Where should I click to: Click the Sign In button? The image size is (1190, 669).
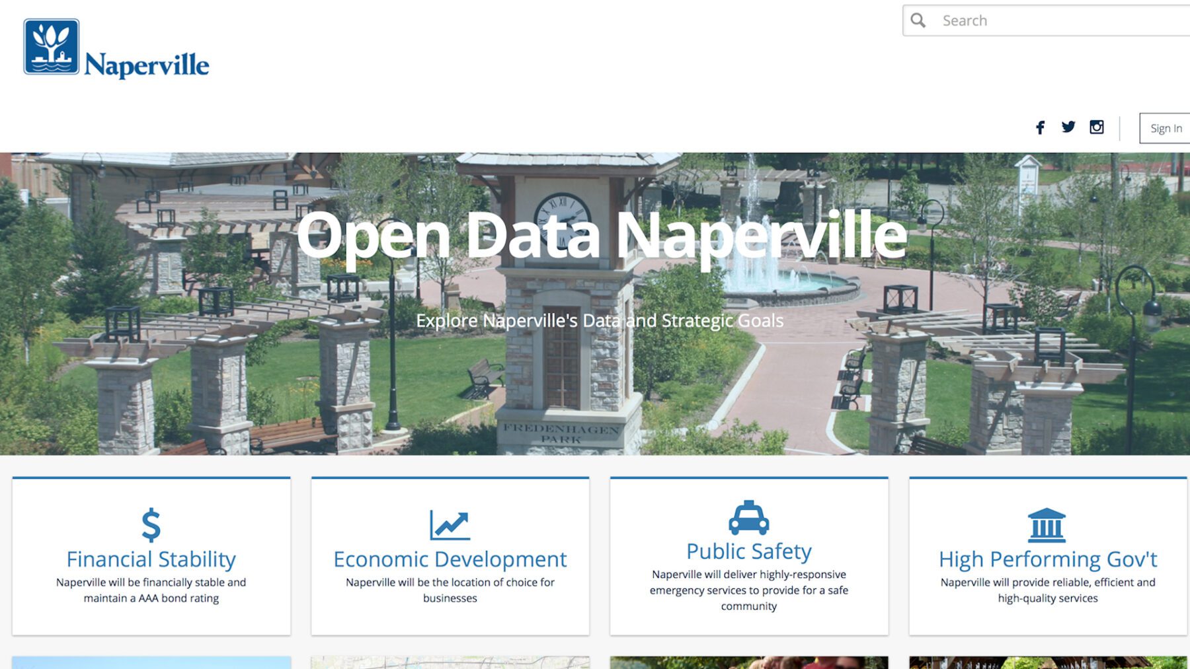pos(1165,128)
